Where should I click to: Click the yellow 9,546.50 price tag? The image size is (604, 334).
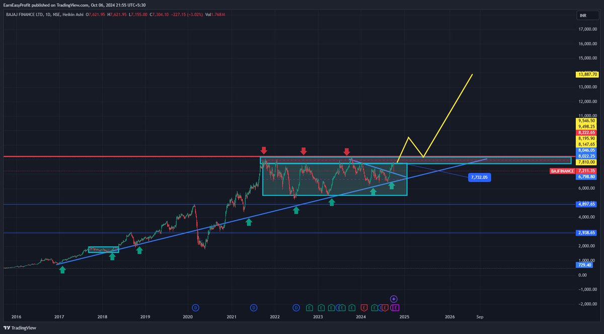(x=586, y=121)
